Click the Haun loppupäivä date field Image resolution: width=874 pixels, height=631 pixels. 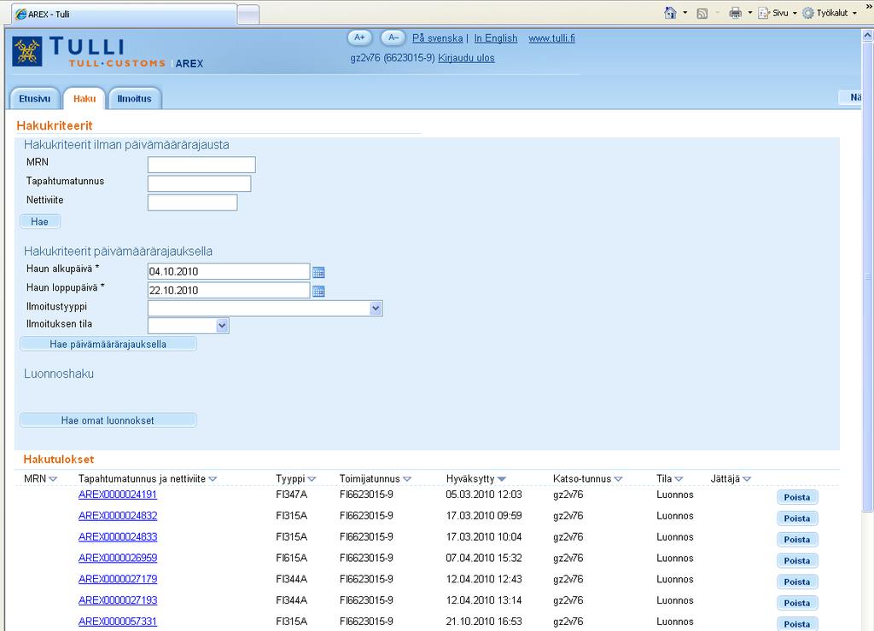click(x=229, y=291)
